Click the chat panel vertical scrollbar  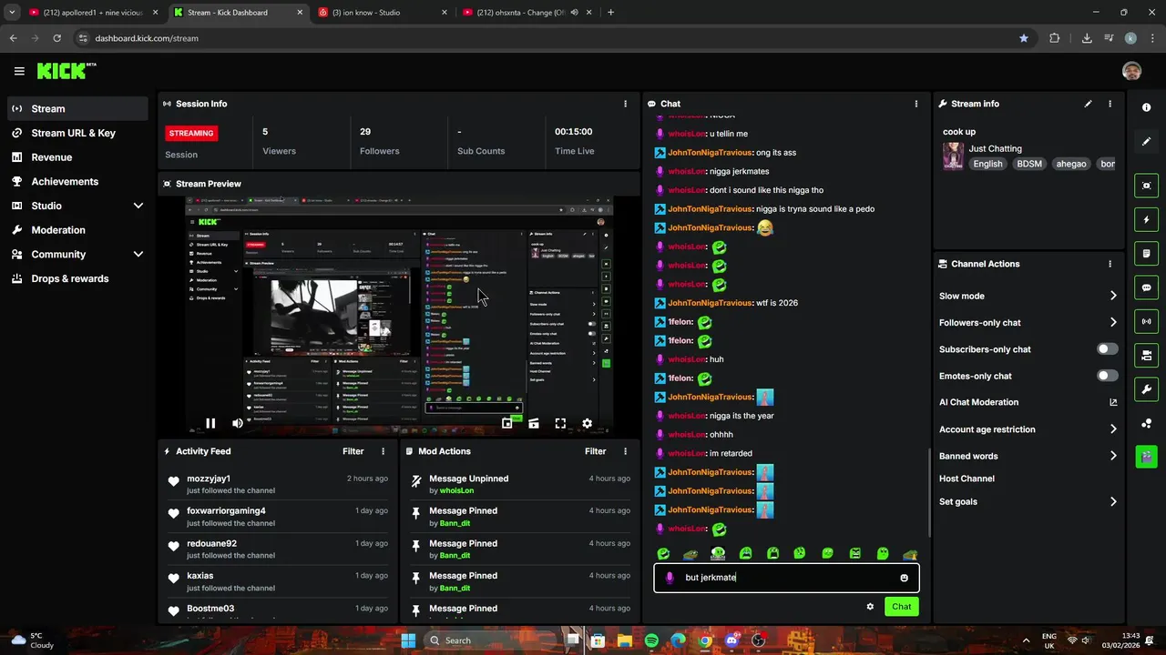tap(928, 491)
